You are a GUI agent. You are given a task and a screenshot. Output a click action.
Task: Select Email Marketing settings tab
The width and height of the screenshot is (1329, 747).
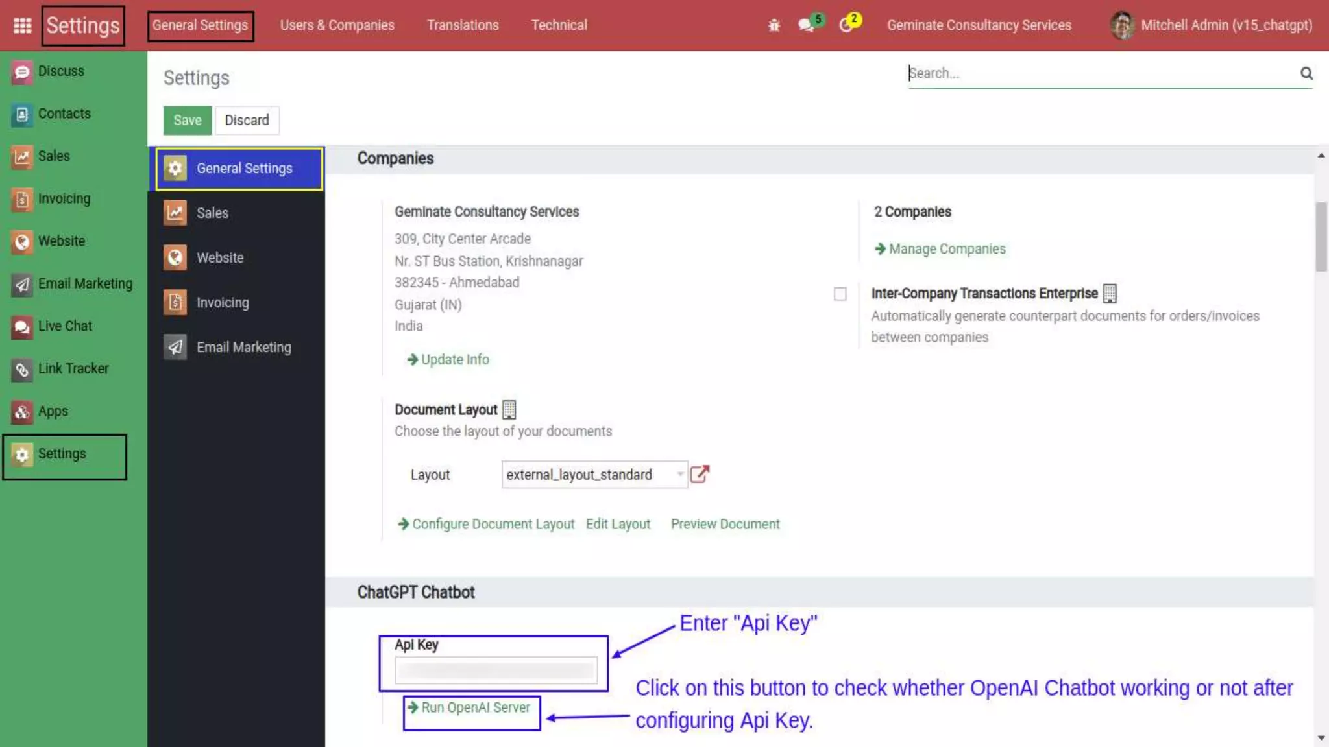coord(243,348)
